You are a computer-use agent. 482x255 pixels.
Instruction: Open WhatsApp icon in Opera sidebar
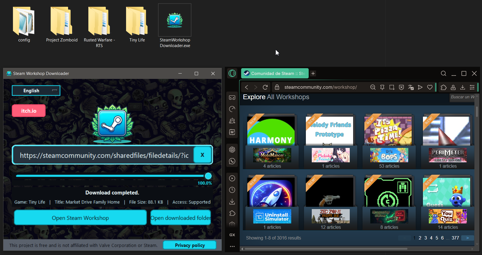[232, 161]
